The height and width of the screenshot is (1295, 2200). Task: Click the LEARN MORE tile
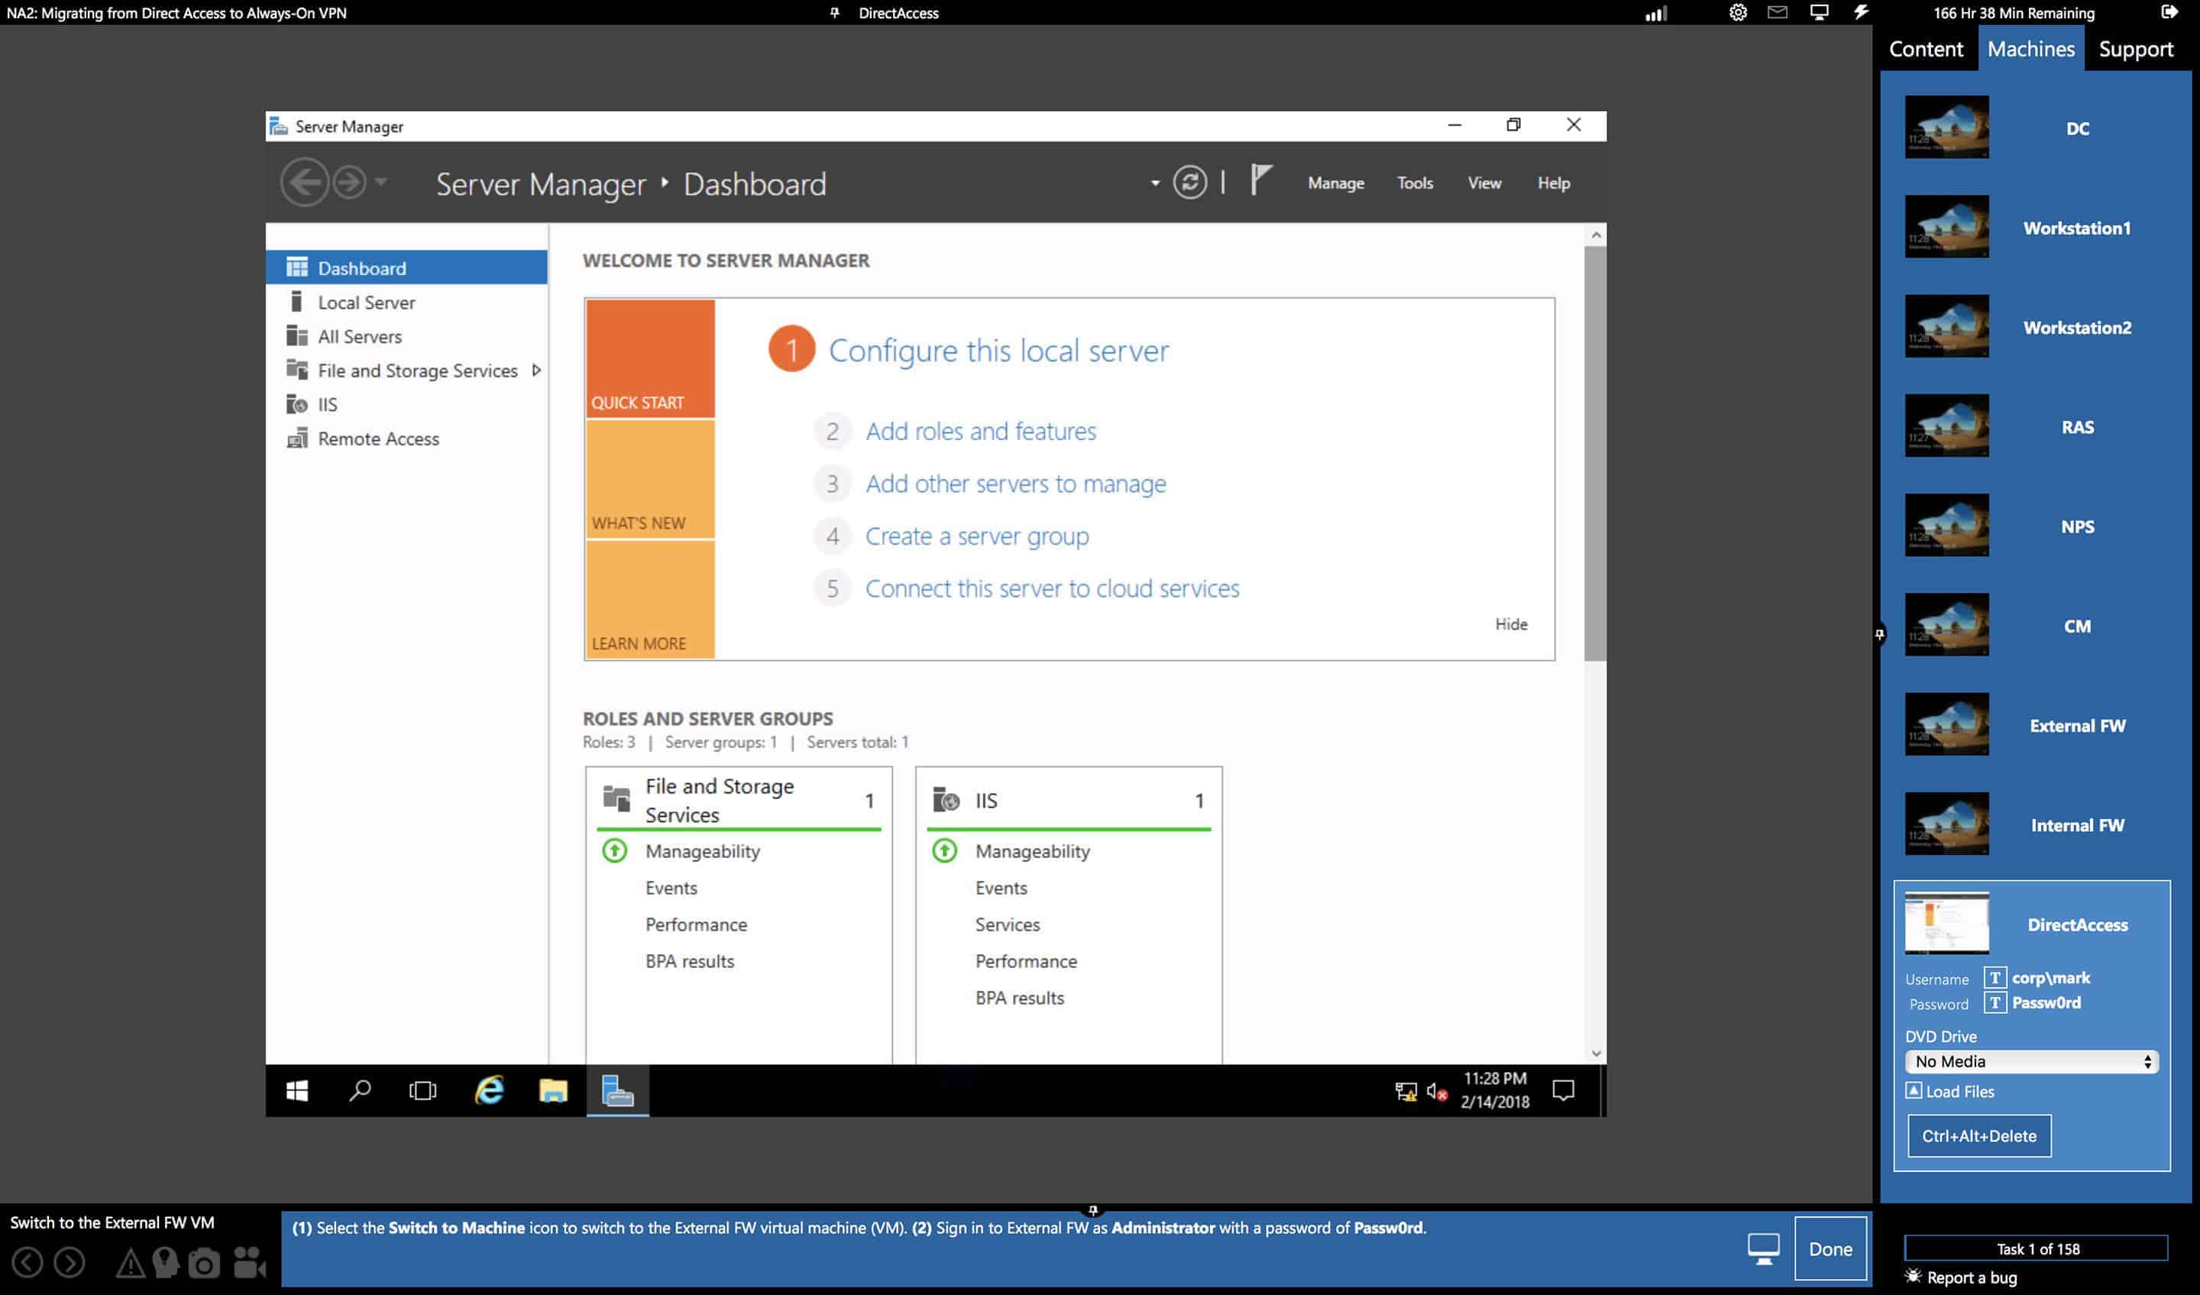click(649, 599)
